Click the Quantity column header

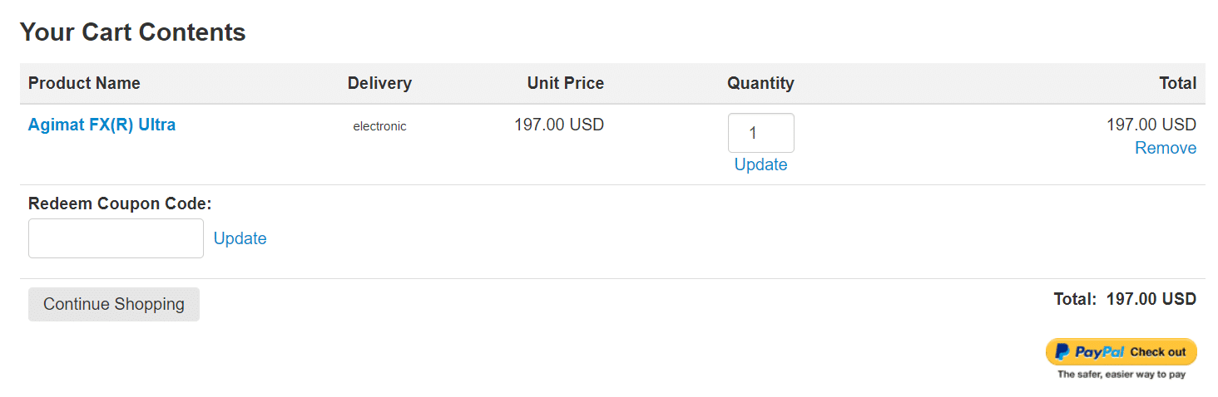coord(760,83)
